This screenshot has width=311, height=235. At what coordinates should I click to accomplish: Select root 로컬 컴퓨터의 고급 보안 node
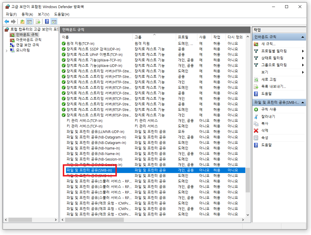[x=34, y=29]
